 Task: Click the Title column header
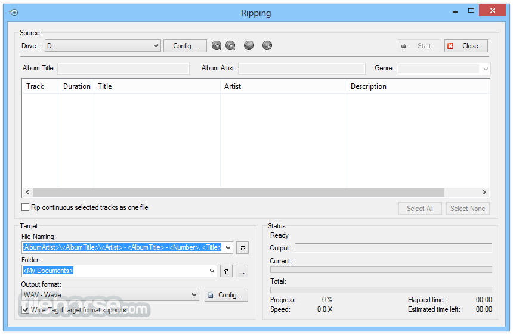pos(157,86)
